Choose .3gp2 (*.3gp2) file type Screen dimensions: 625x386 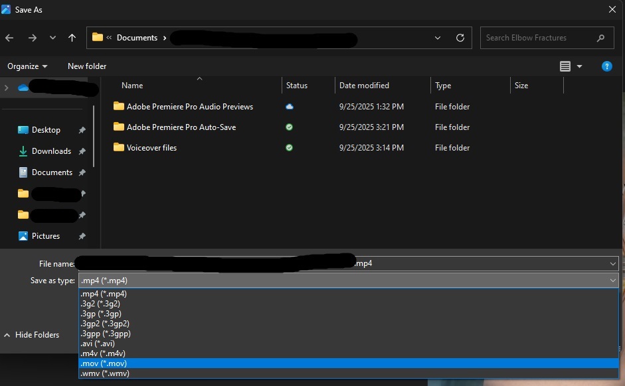[x=349, y=324]
